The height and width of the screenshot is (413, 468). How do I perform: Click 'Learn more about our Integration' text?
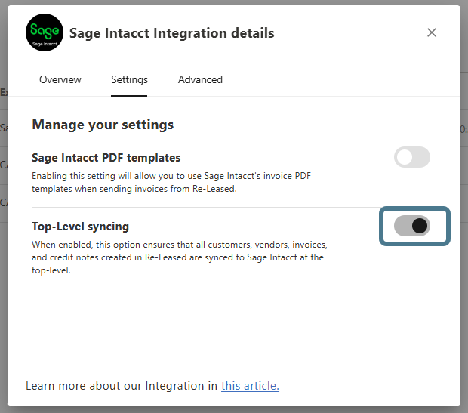(121, 386)
